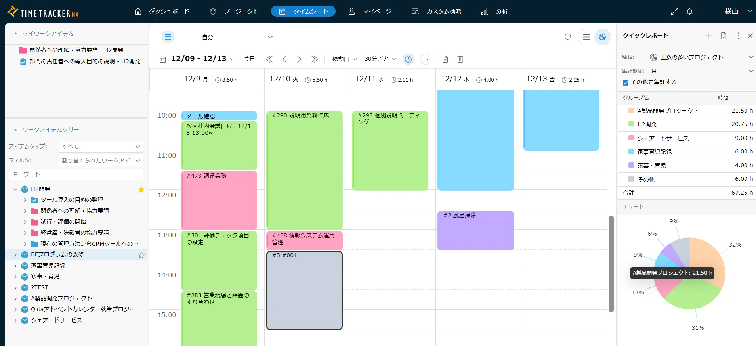Click the A製品開発プロジェクト orange color swatch

(631, 111)
